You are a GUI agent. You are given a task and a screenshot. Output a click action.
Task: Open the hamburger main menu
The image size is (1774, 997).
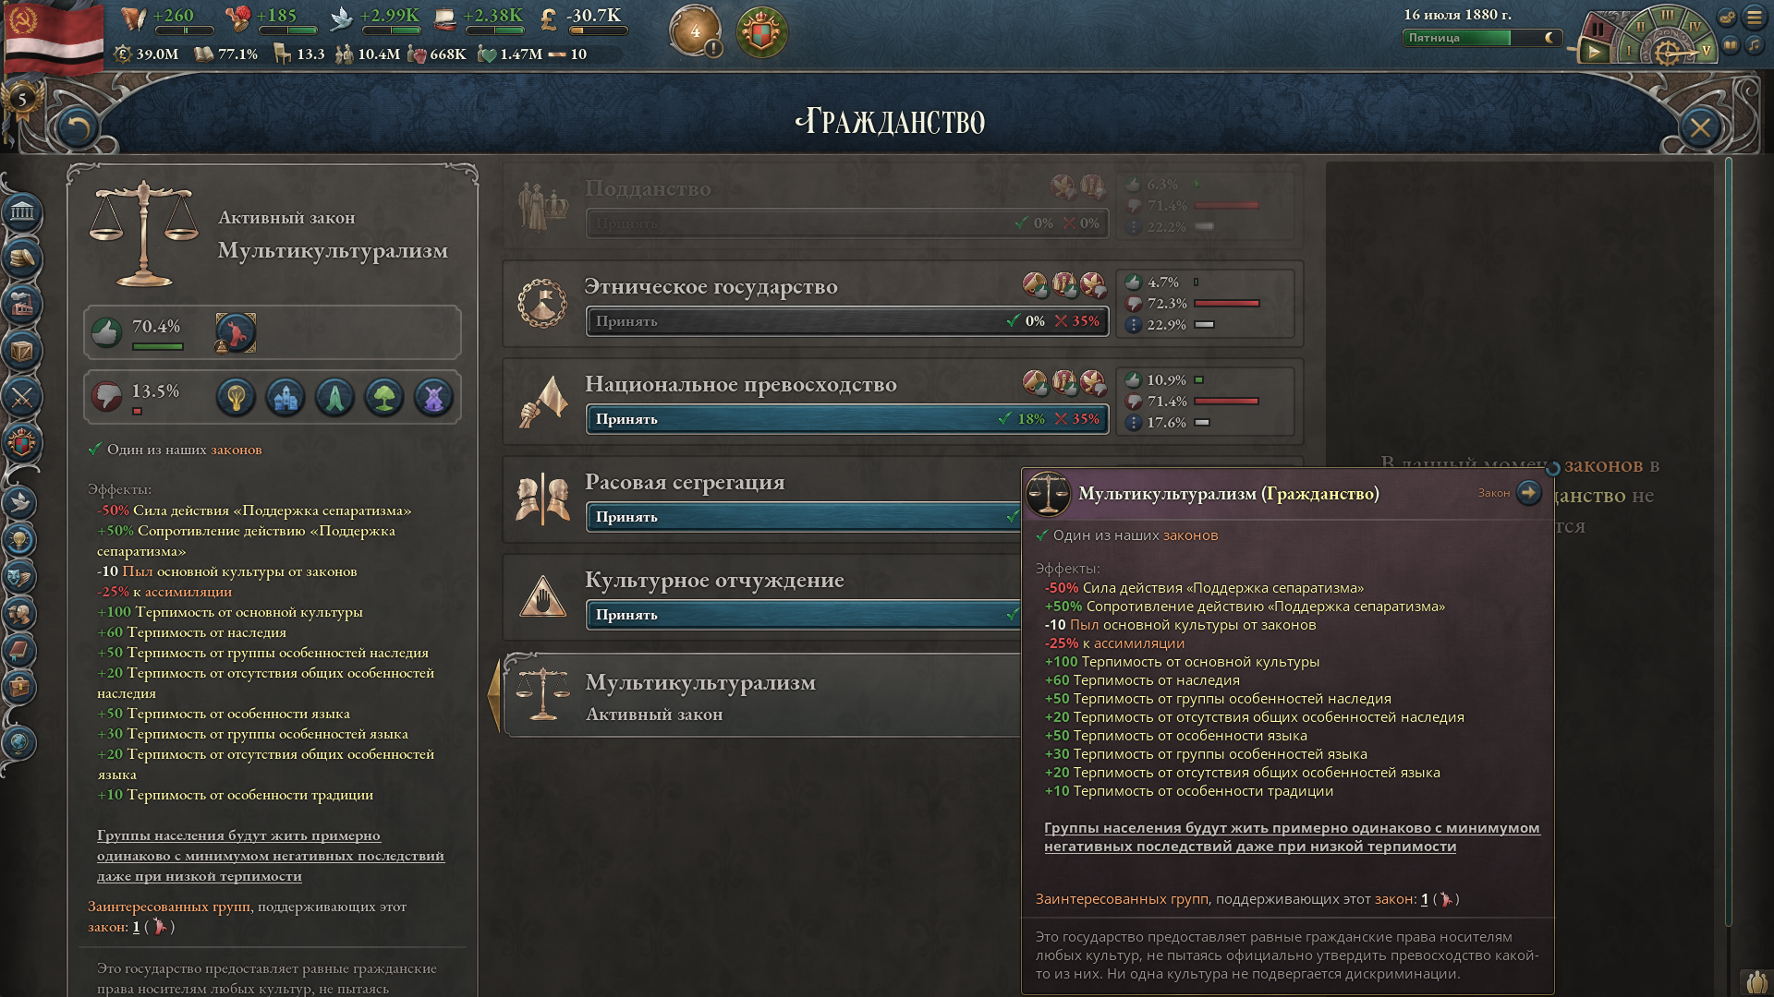click(x=1754, y=17)
